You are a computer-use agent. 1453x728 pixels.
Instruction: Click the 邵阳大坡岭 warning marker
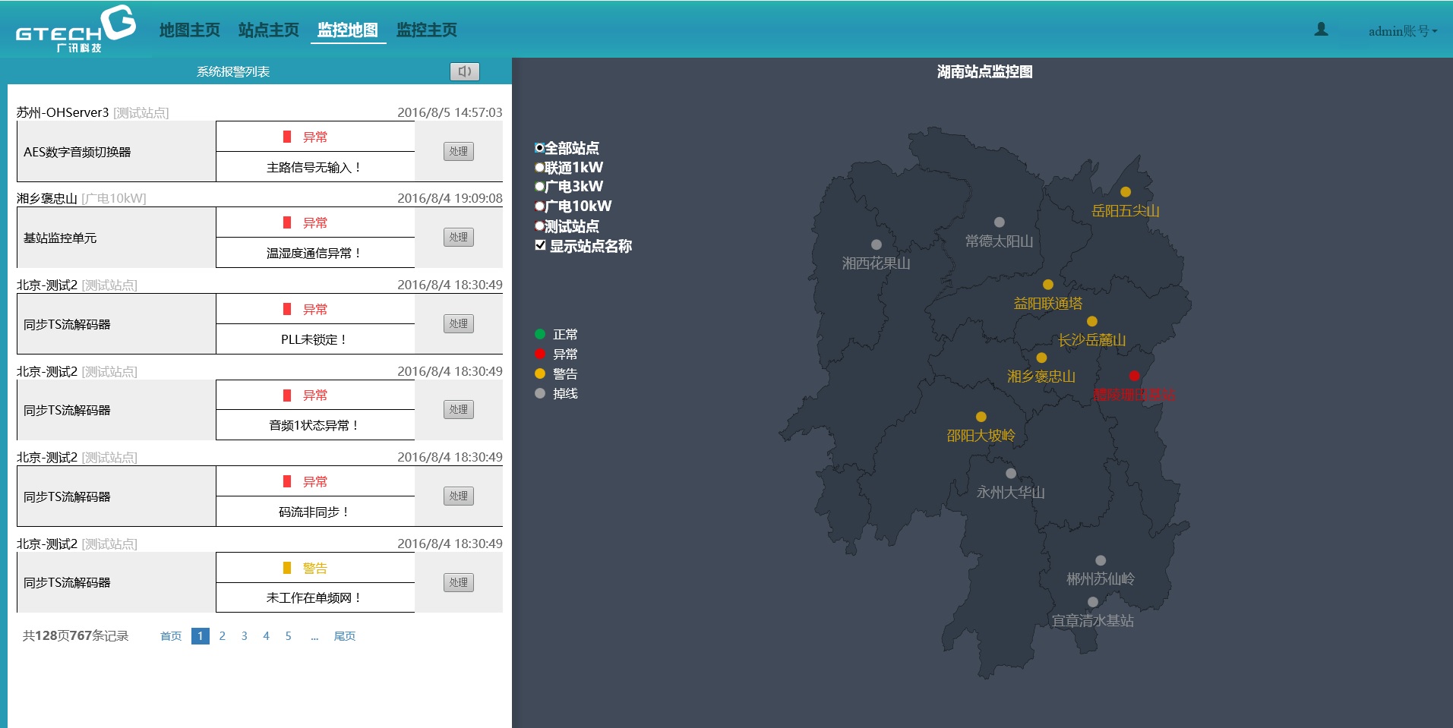pyautogui.click(x=981, y=416)
